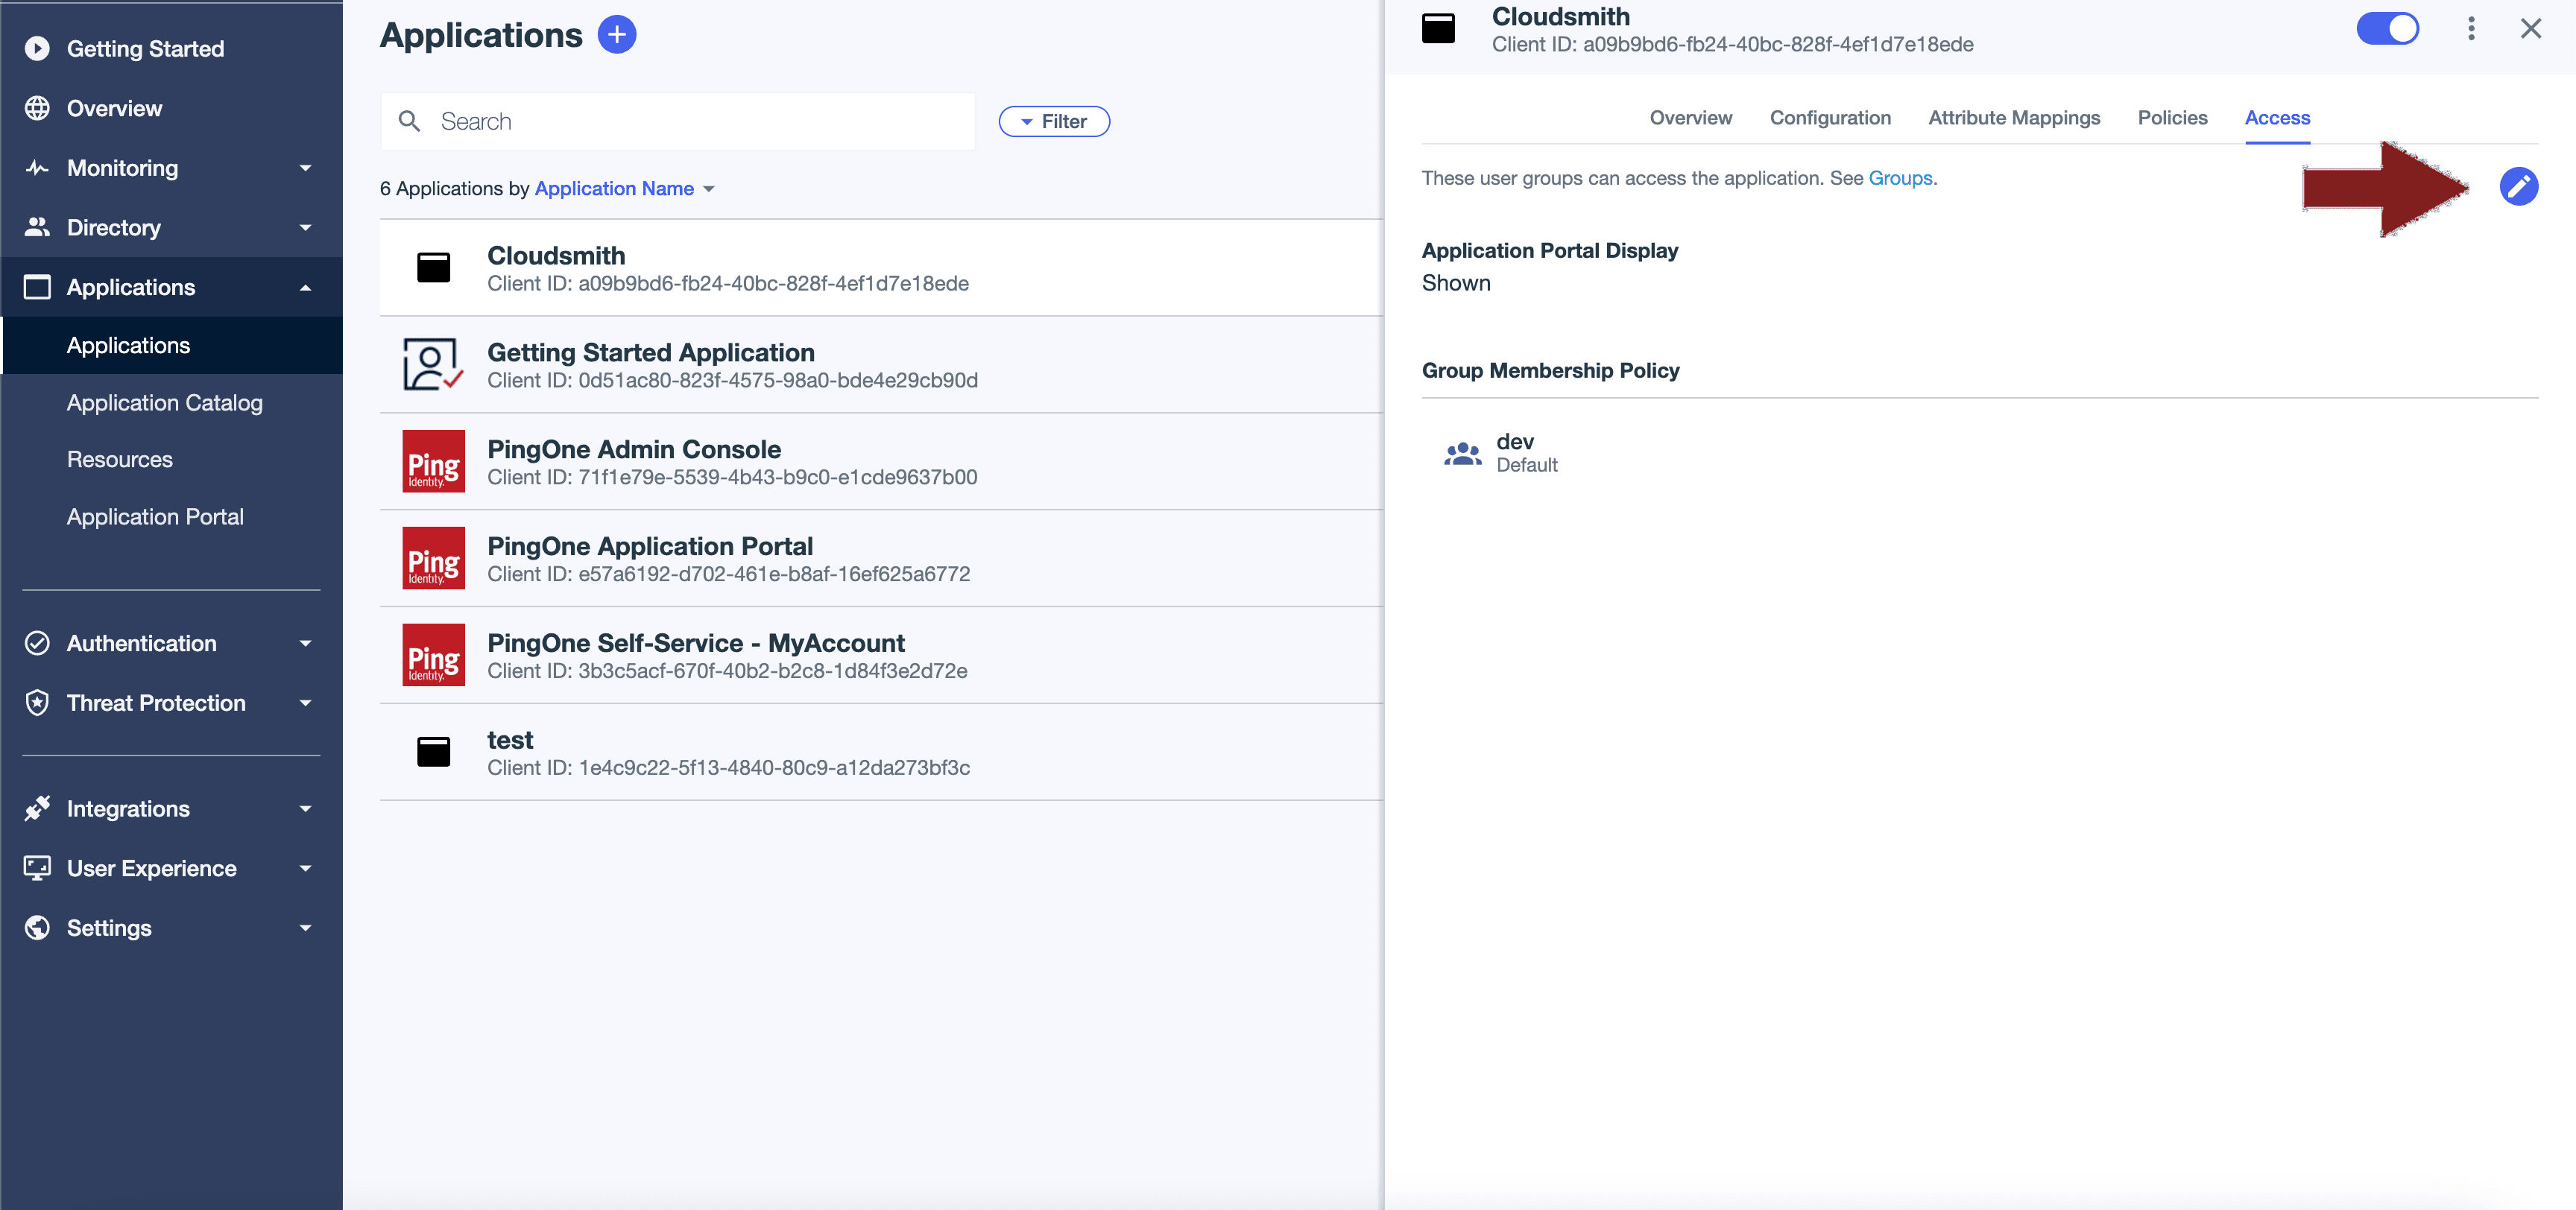Click the PingOne Admin Console Ping logo

pyautogui.click(x=433, y=461)
